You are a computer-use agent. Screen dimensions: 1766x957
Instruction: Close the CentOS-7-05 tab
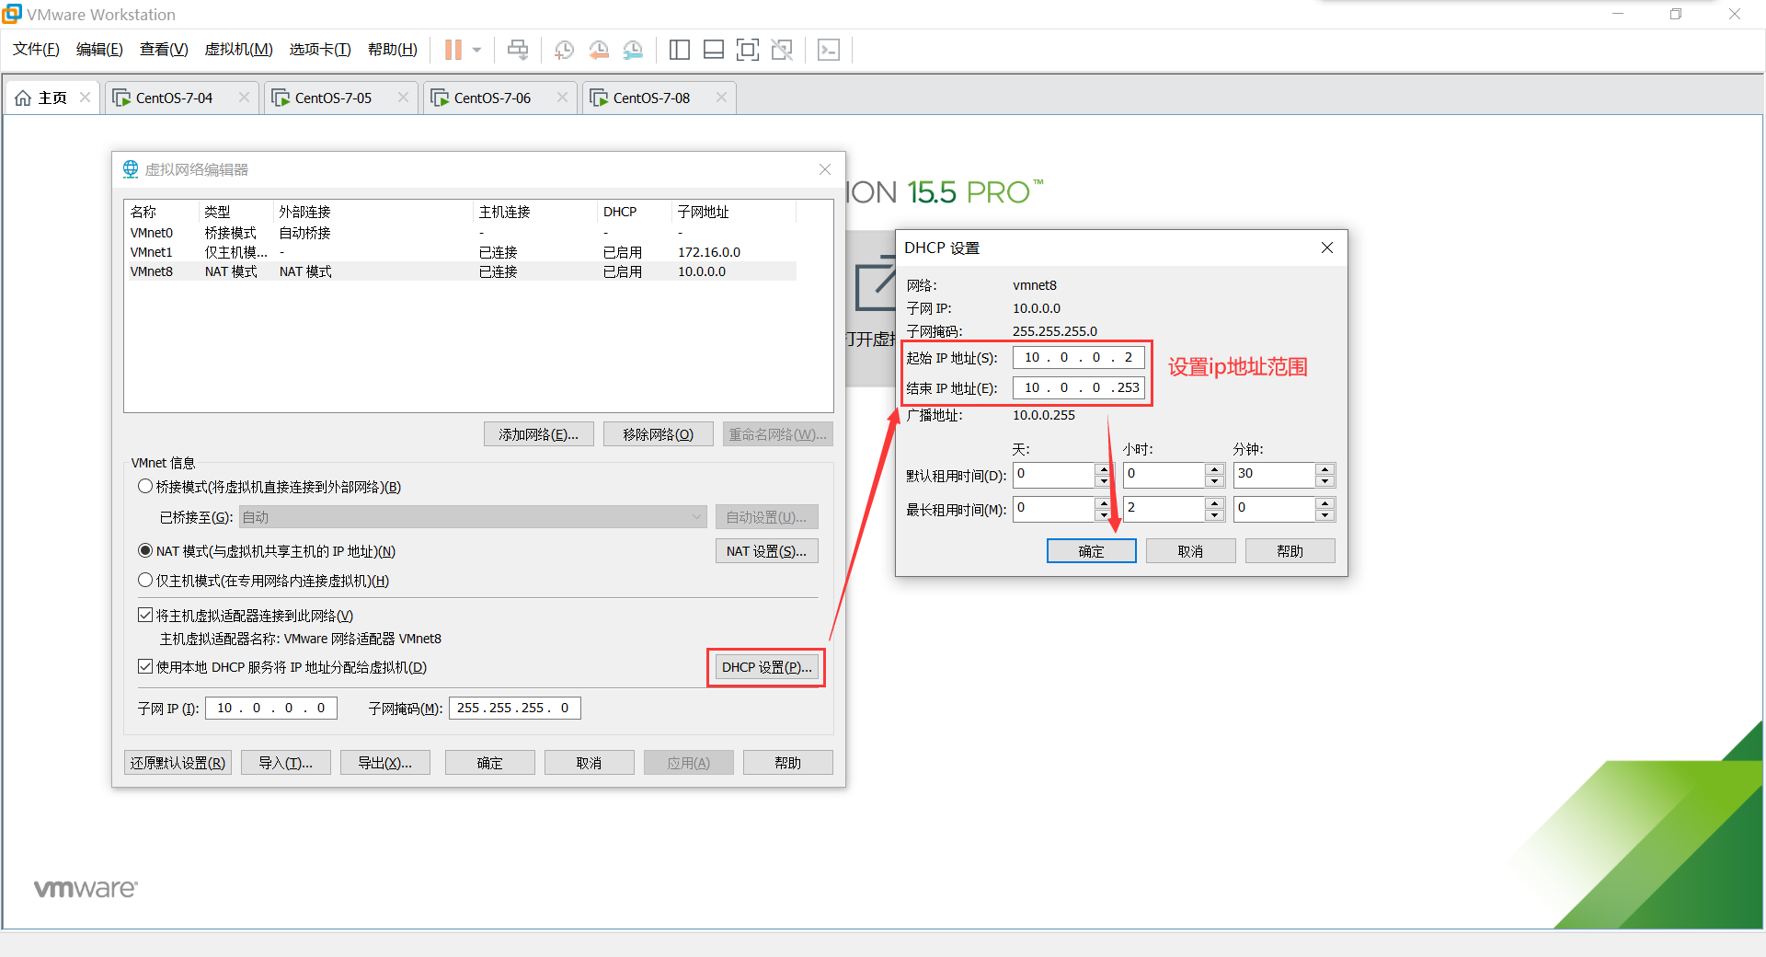pyautogui.click(x=403, y=98)
